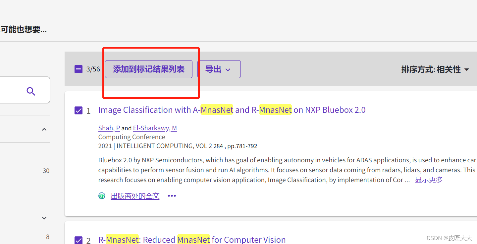Open author profile of Shah, P

[x=109, y=128]
